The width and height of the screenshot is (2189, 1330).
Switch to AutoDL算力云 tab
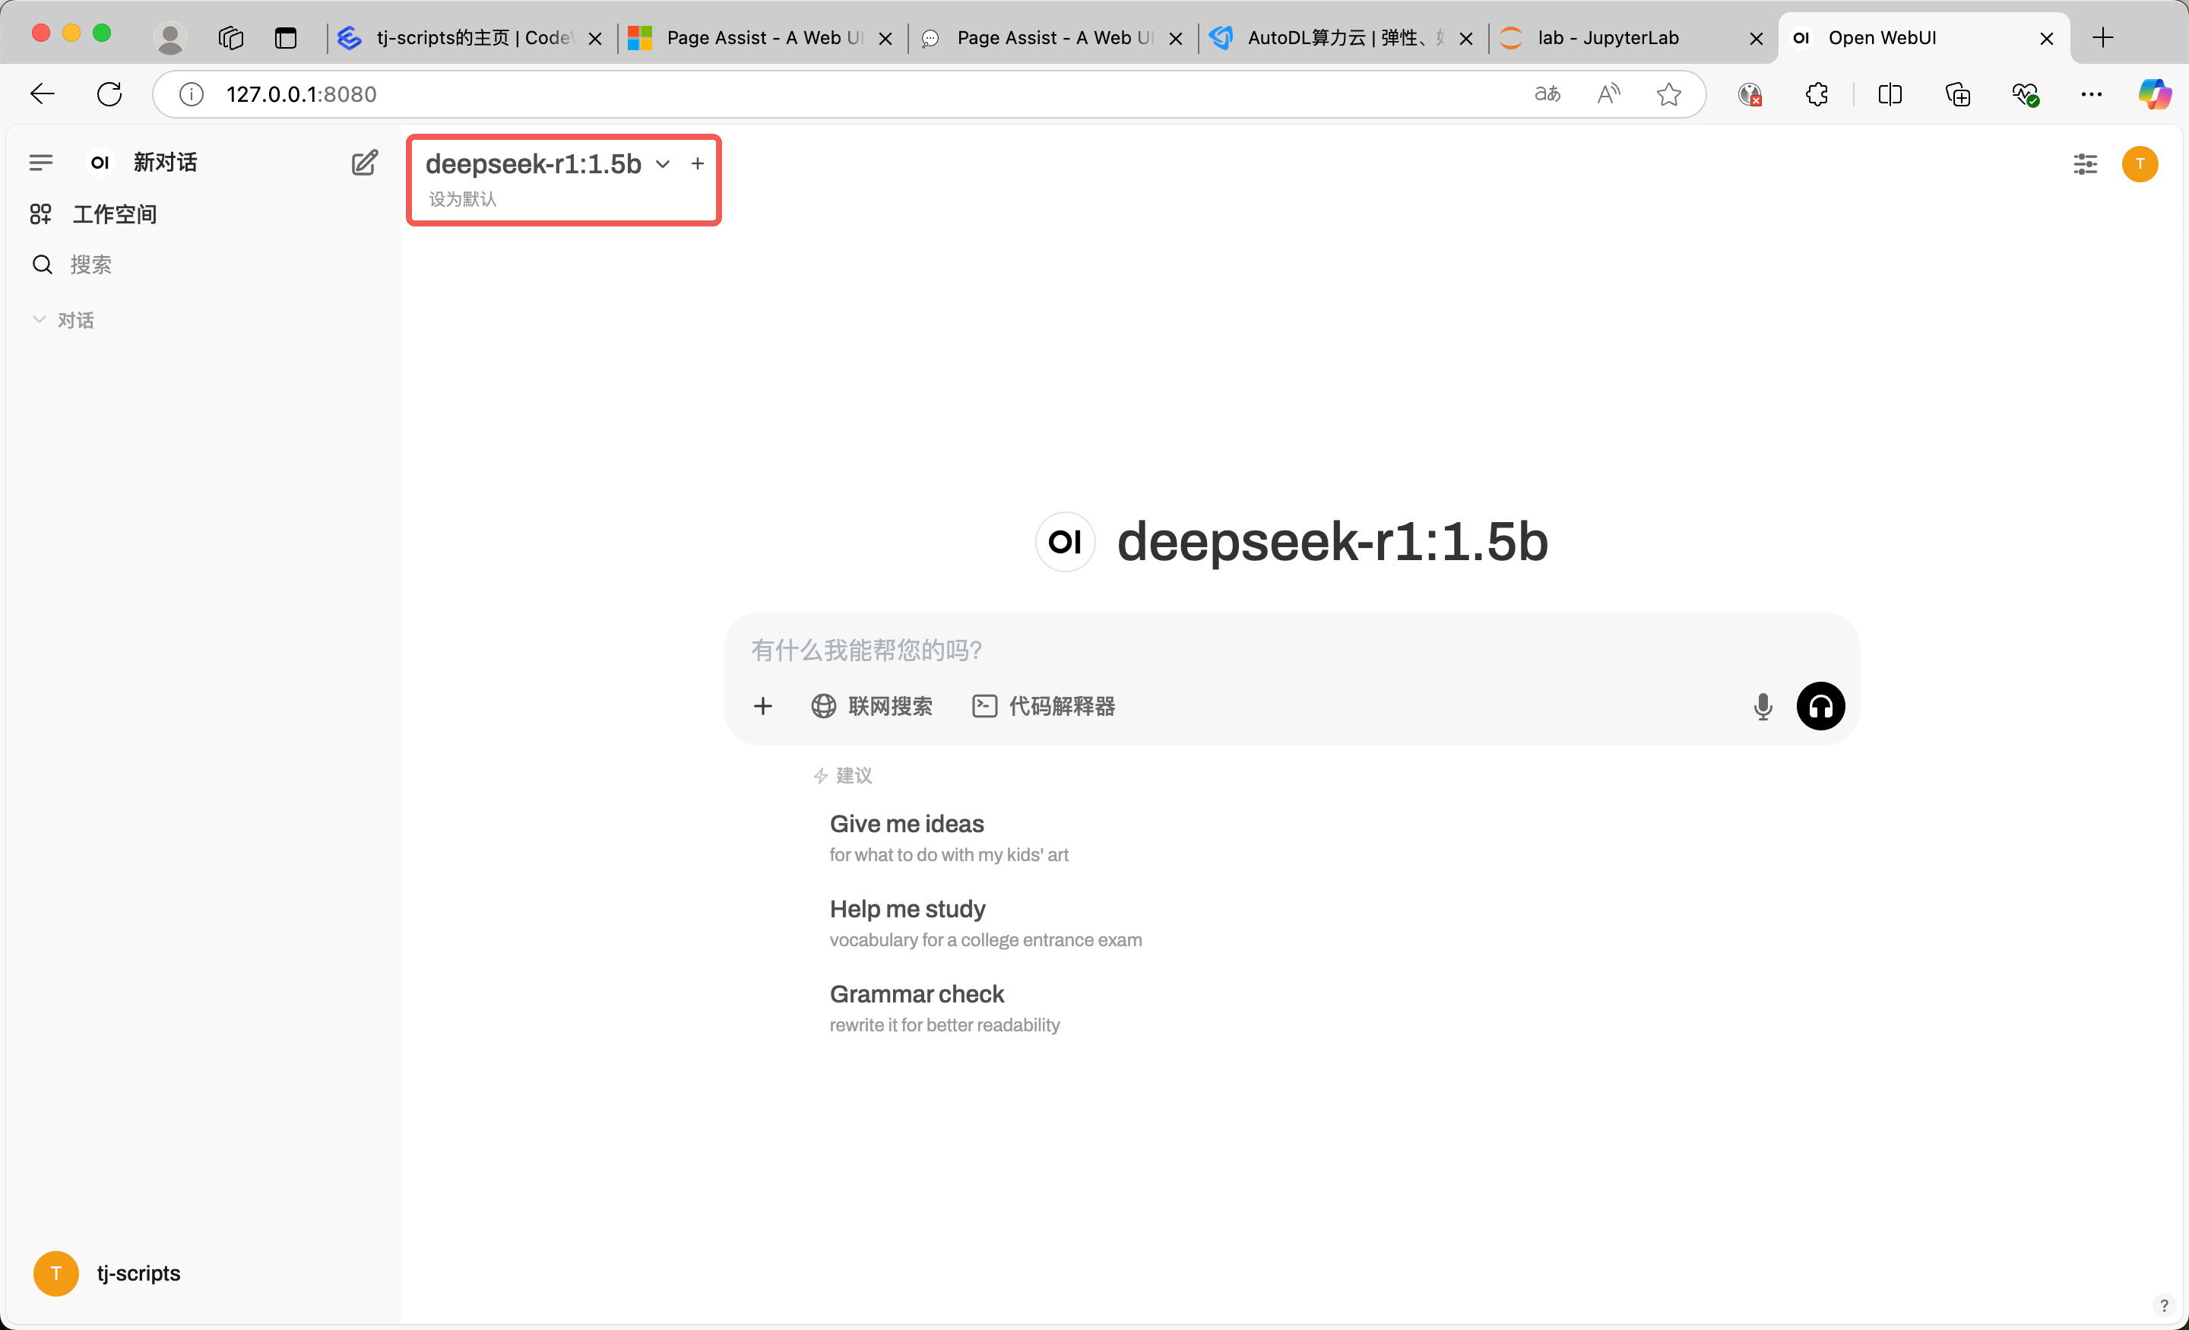[1342, 37]
